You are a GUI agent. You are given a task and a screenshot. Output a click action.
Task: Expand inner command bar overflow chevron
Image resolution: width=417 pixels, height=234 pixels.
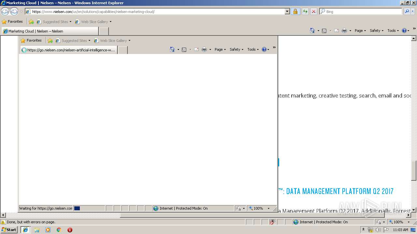coord(274,47)
